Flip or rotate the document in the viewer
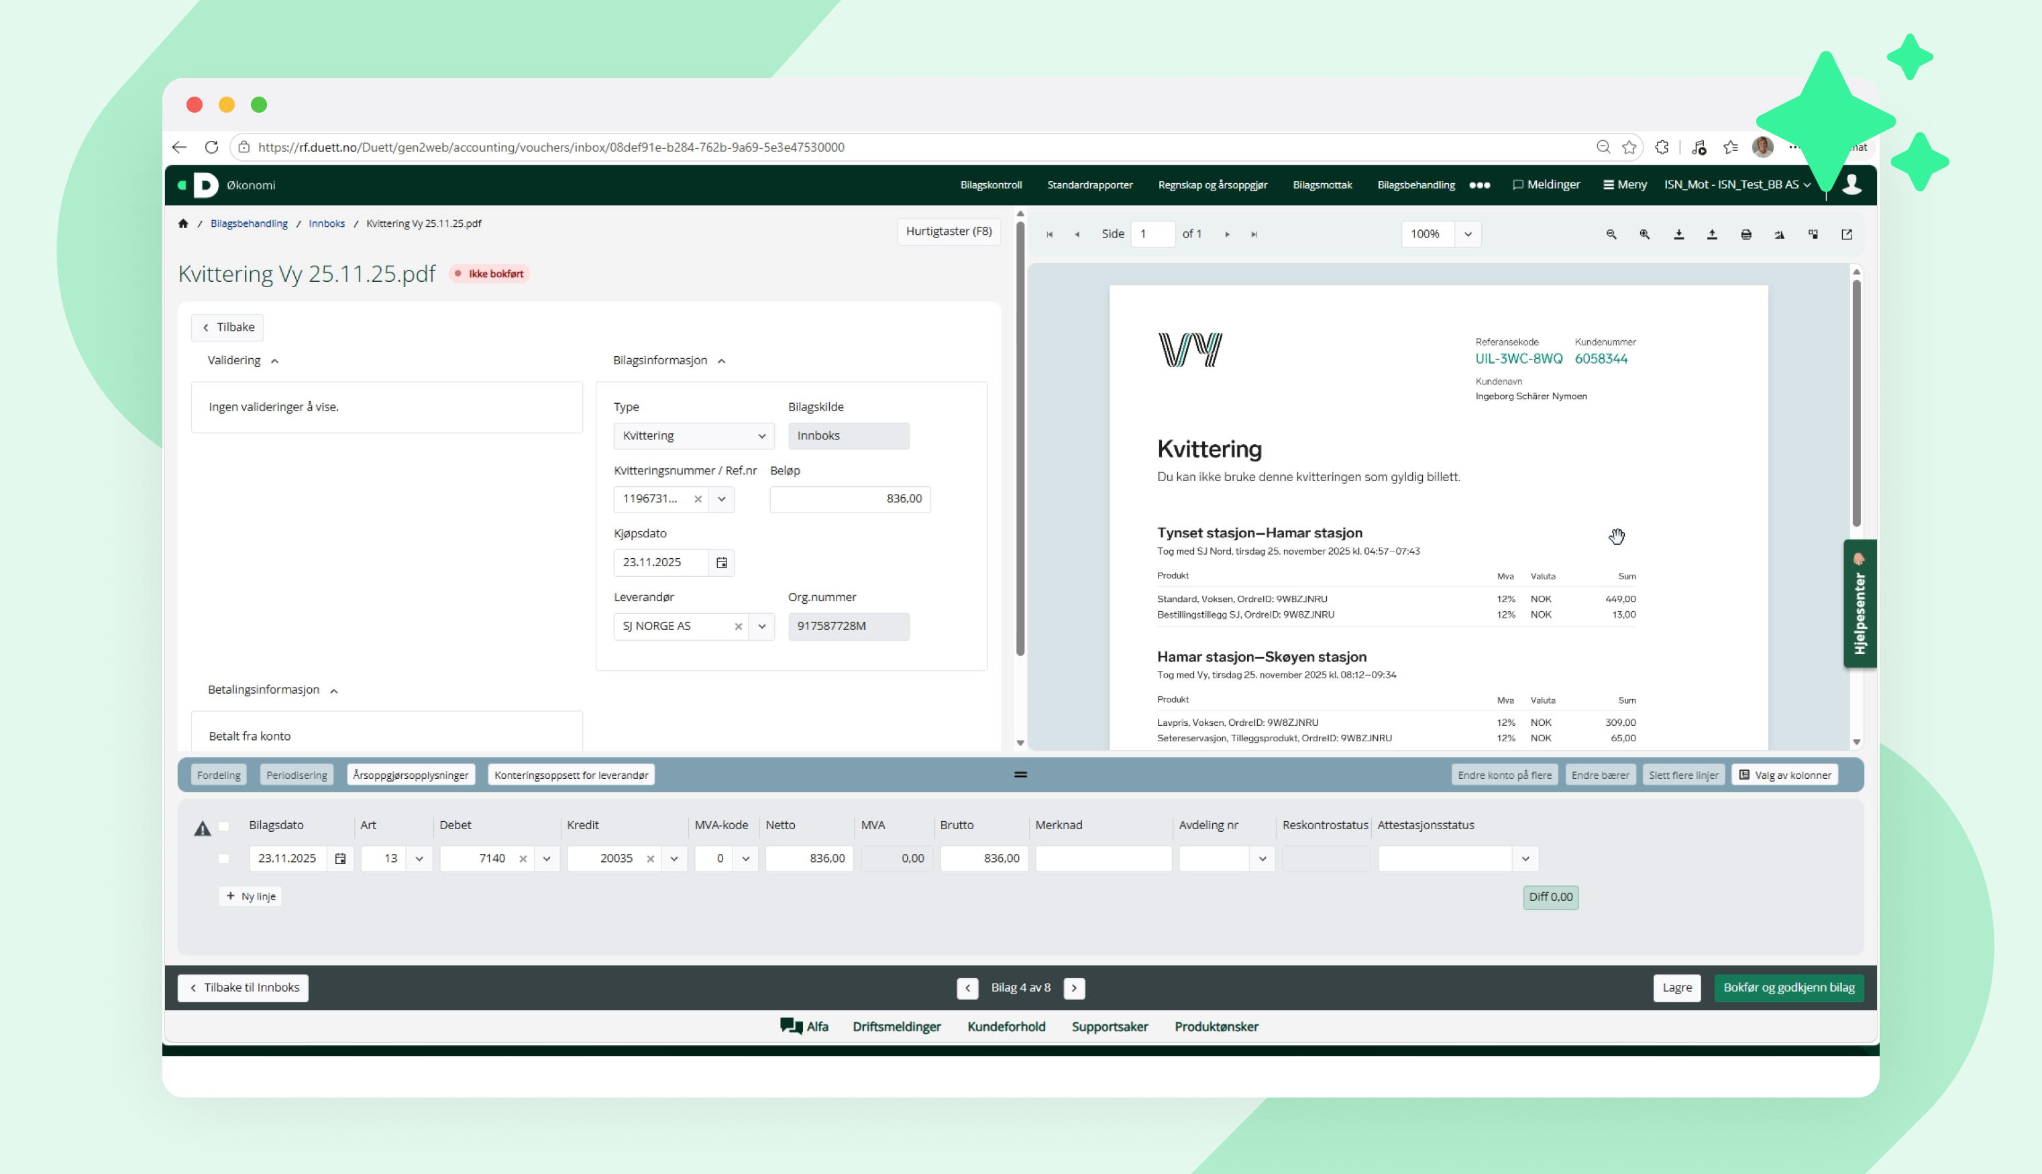 click(x=1779, y=235)
